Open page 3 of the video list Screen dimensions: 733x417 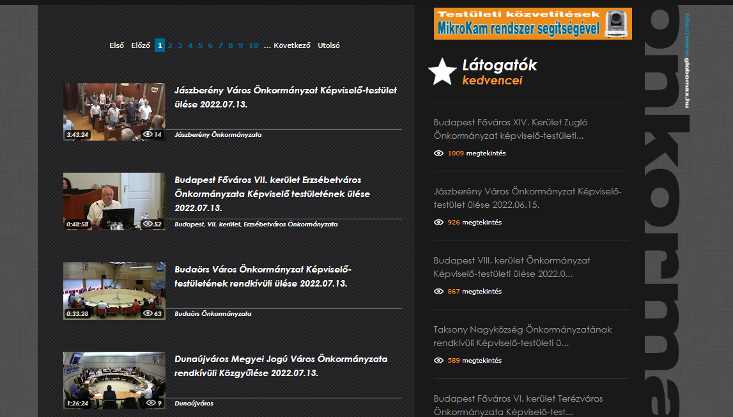tap(180, 45)
